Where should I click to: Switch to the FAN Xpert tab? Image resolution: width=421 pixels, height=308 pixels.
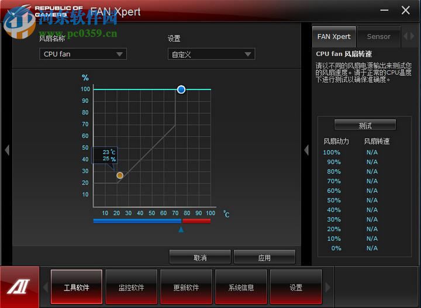tap(334, 36)
